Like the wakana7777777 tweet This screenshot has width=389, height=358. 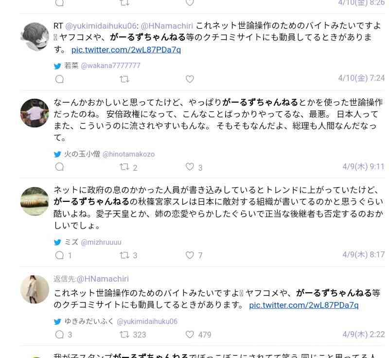(x=190, y=79)
